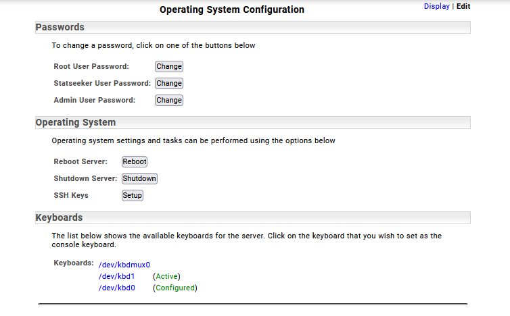Viewport: 510px width, 316px height.
Task: Switch to Display mode link
Action: (x=436, y=6)
